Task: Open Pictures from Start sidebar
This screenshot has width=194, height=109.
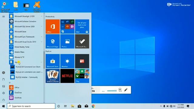Action: [3, 86]
